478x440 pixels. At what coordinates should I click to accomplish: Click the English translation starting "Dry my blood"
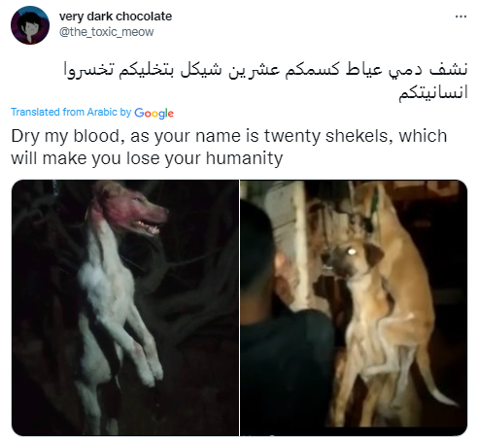point(229,136)
